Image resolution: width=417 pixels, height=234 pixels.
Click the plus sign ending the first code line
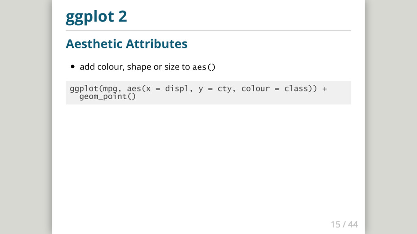[x=325, y=89]
